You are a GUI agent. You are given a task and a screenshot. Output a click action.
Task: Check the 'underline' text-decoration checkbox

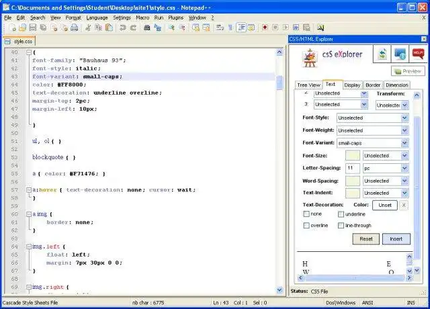point(341,214)
